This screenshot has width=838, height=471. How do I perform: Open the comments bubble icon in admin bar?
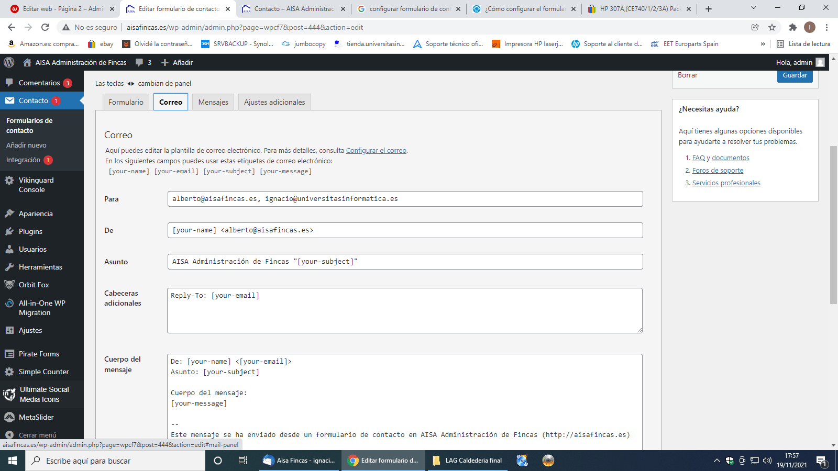tap(139, 62)
